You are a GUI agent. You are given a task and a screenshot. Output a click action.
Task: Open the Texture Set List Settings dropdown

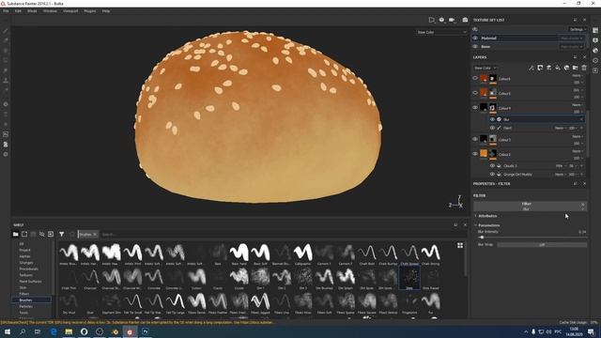point(578,29)
